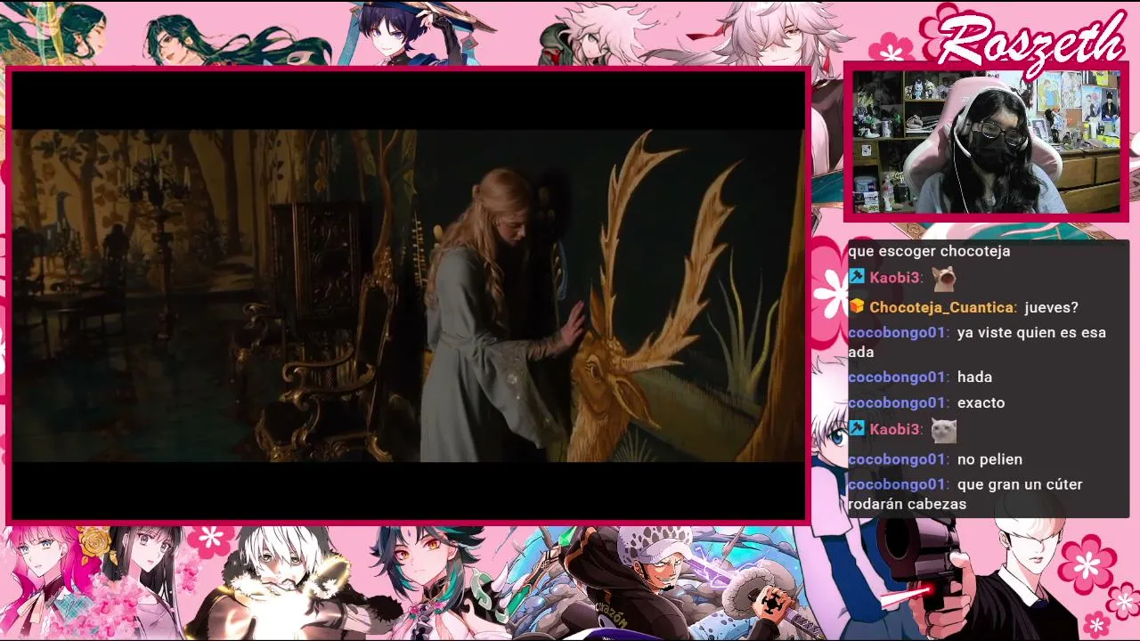Open the Kaobi3 username in the last Kaobi3 message

pos(895,429)
